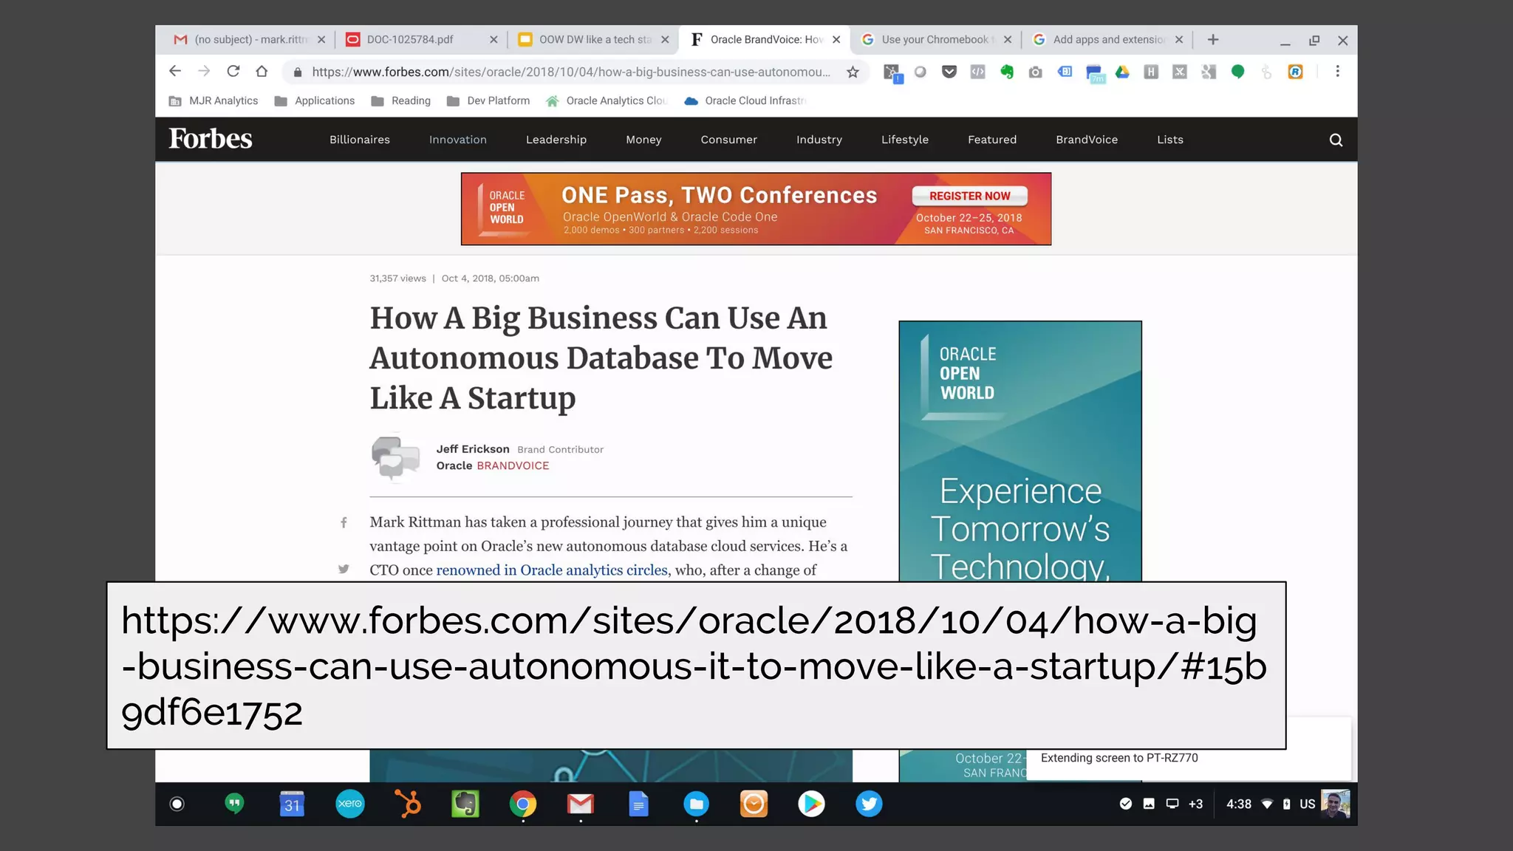Viewport: 1513px width, 851px height.
Task: Launch Evernote from the shelf
Action: (465, 804)
